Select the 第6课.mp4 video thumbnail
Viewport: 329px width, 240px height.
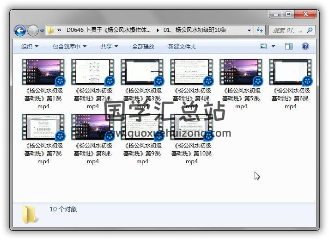coord(291,72)
